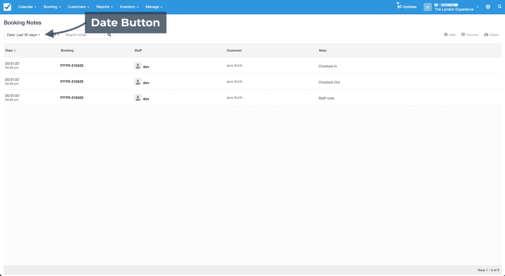Screen dimensions: 505x276
Task: Click Jane Smith in the Staff note row
Action: tap(234, 98)
